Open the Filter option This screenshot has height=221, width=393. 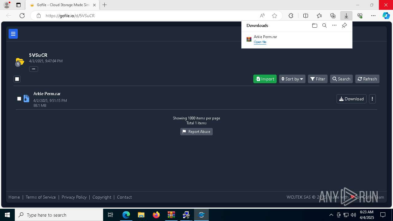click(318, 79)
